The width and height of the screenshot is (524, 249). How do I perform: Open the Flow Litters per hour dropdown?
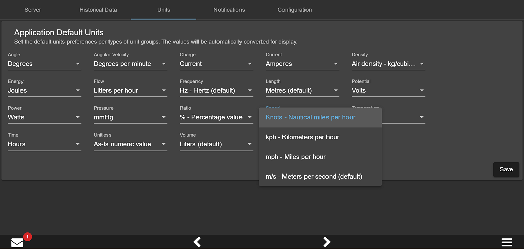point(130,91)
